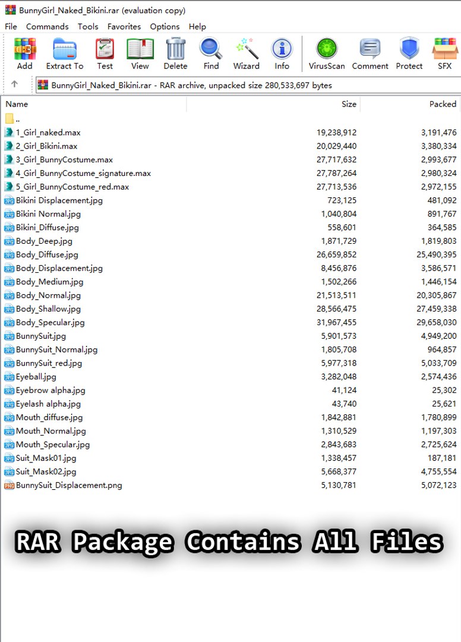The image size is (461, 642).
Task: Click the Comment toolbar icon
Action: pyautogui.click(x=370, y=49)
